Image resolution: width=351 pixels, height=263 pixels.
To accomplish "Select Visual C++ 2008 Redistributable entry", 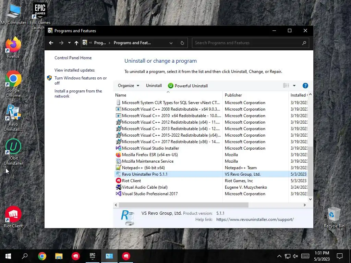I will pyautogui.click(x=211, y=109).
